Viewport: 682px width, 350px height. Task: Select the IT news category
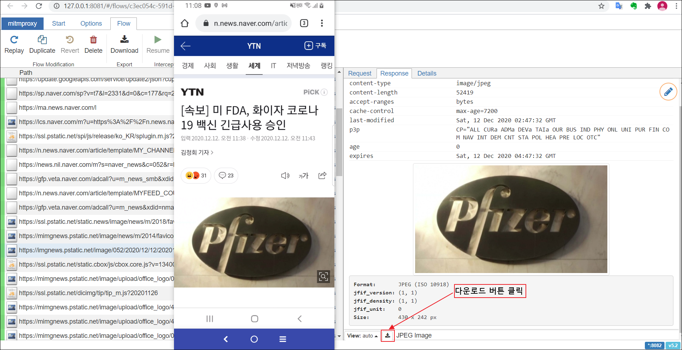(273, 66)
